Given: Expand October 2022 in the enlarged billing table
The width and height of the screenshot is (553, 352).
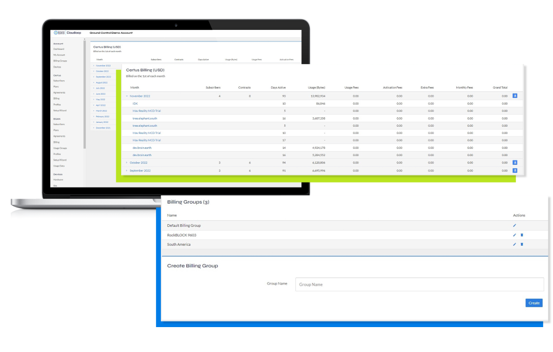Looking at the screenshot, I should coord(127,162).
